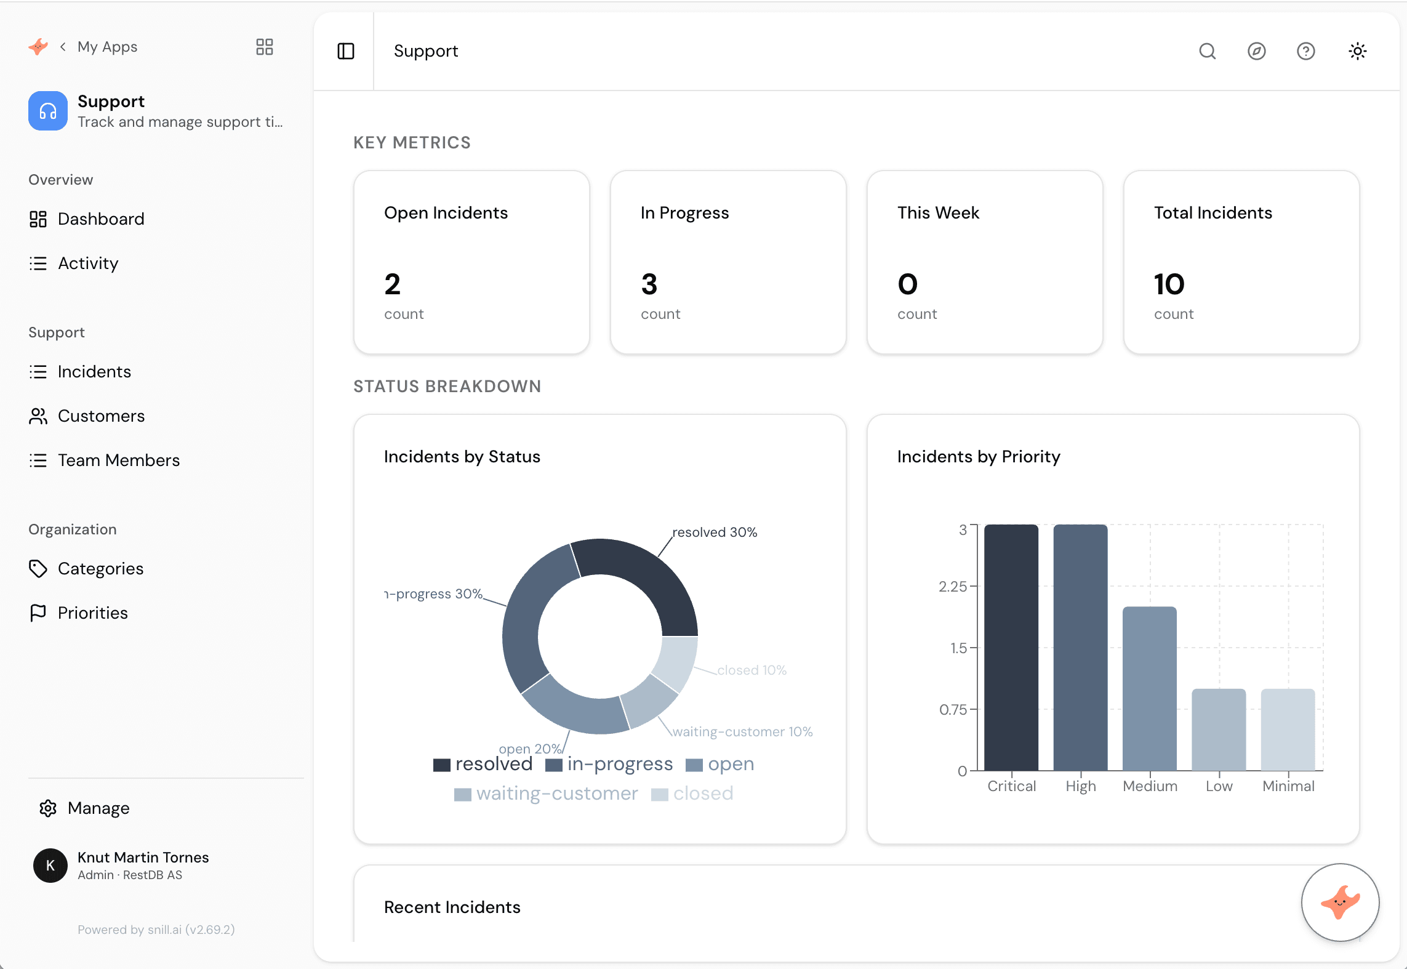Open Customers in sidebar
Screen dimensions: 1407x969
(87, 416)
